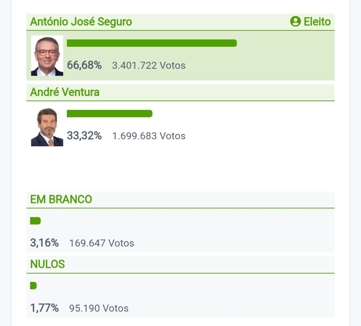Click the Eleito person icon
The image size is (361, 326).
pyautogui.click(x=295, y=22)
